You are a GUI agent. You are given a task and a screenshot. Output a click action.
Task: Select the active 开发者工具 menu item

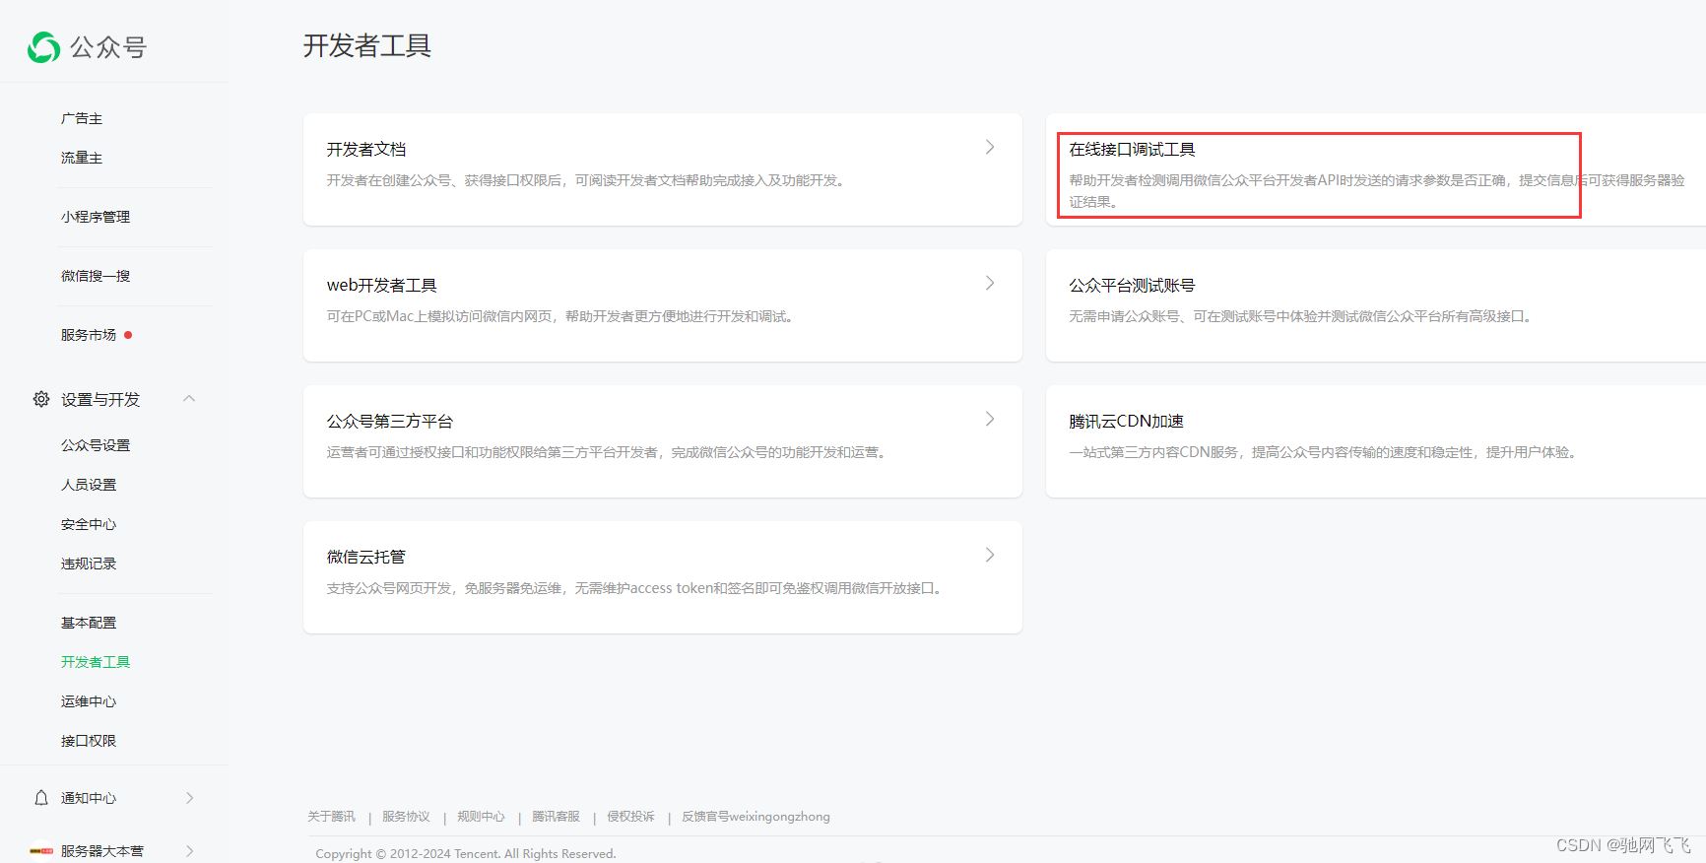tap(96, 662)
